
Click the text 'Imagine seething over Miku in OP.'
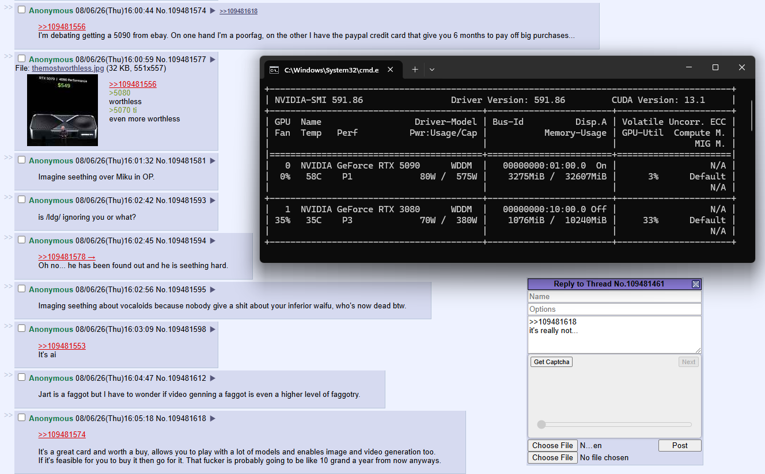click(96, 177)
